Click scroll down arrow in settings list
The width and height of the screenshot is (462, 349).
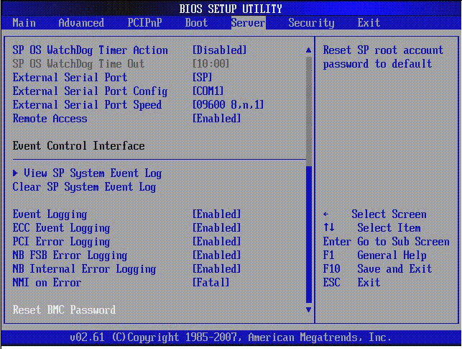(308, 309)
